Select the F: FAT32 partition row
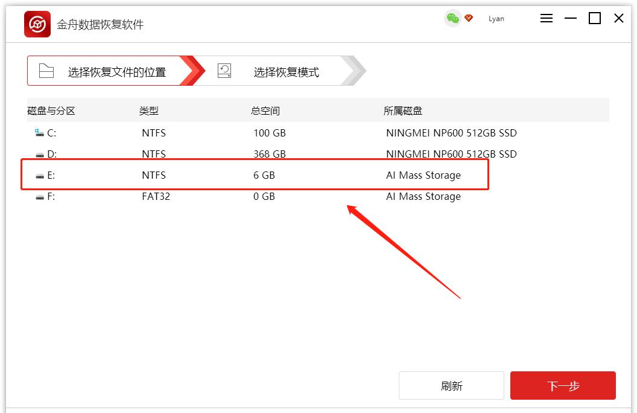Image resolution: width=637 pixels, height=413 pixels. [x=241, y=196]
